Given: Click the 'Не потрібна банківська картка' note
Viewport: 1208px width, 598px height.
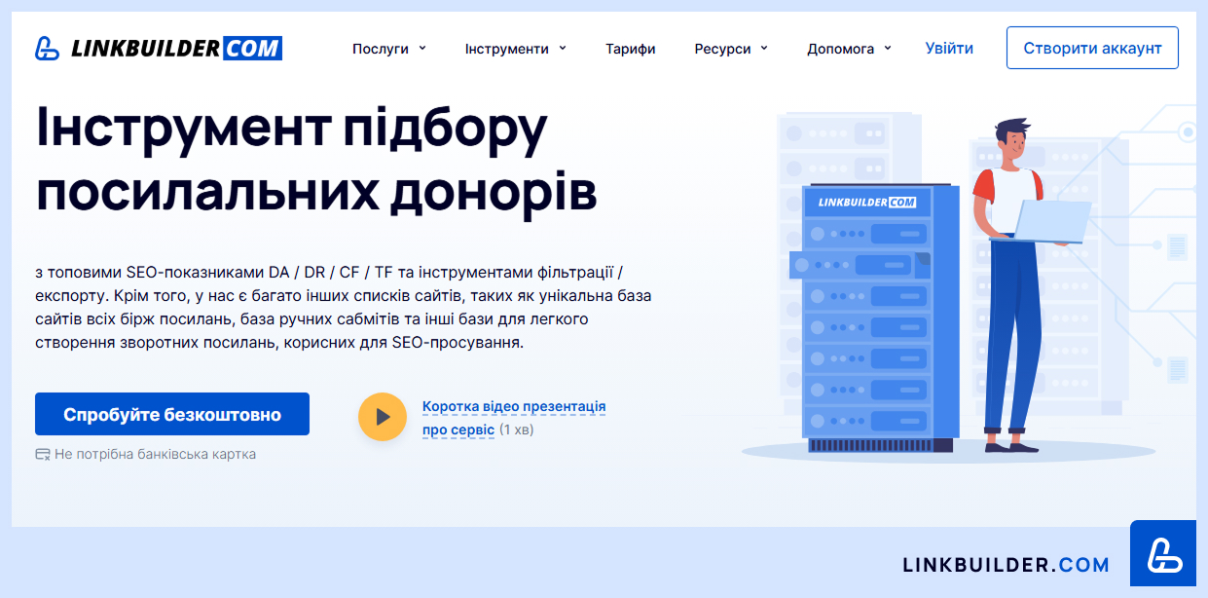Looking at the screenshot, I should click(156, 454).
